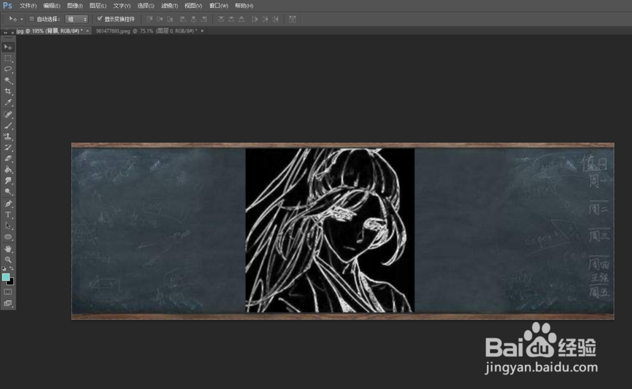Open the 窗口(W) menu
Screen dimensions: 632x389
click(x=219, y=6)
